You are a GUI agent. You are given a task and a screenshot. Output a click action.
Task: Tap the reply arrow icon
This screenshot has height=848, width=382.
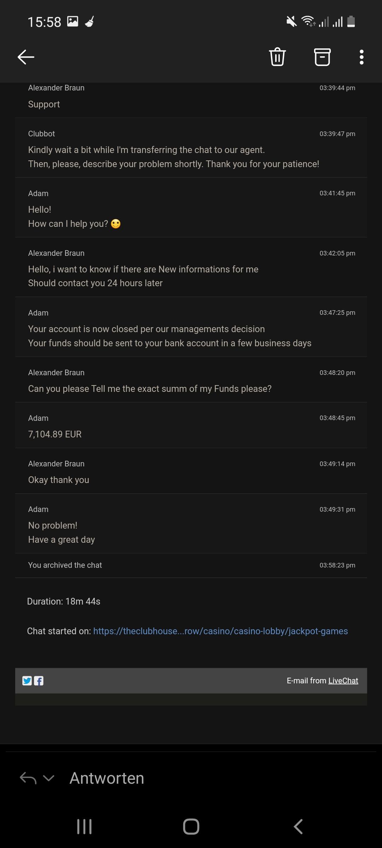(28, 778)
